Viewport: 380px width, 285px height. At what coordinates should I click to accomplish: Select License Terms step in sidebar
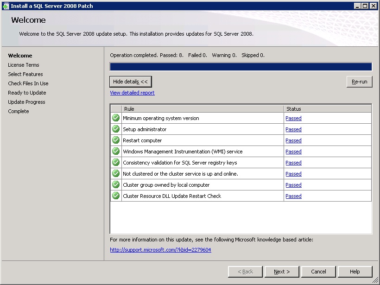point(24,65)
